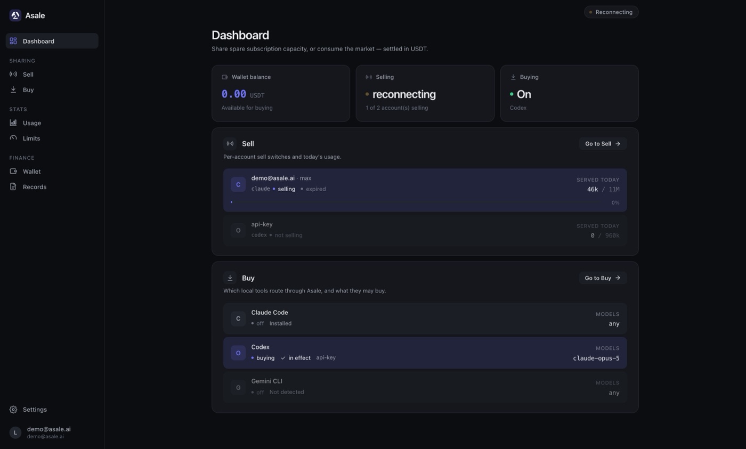
Task: Select the Claude Code tool row
Action: (425, 319)
